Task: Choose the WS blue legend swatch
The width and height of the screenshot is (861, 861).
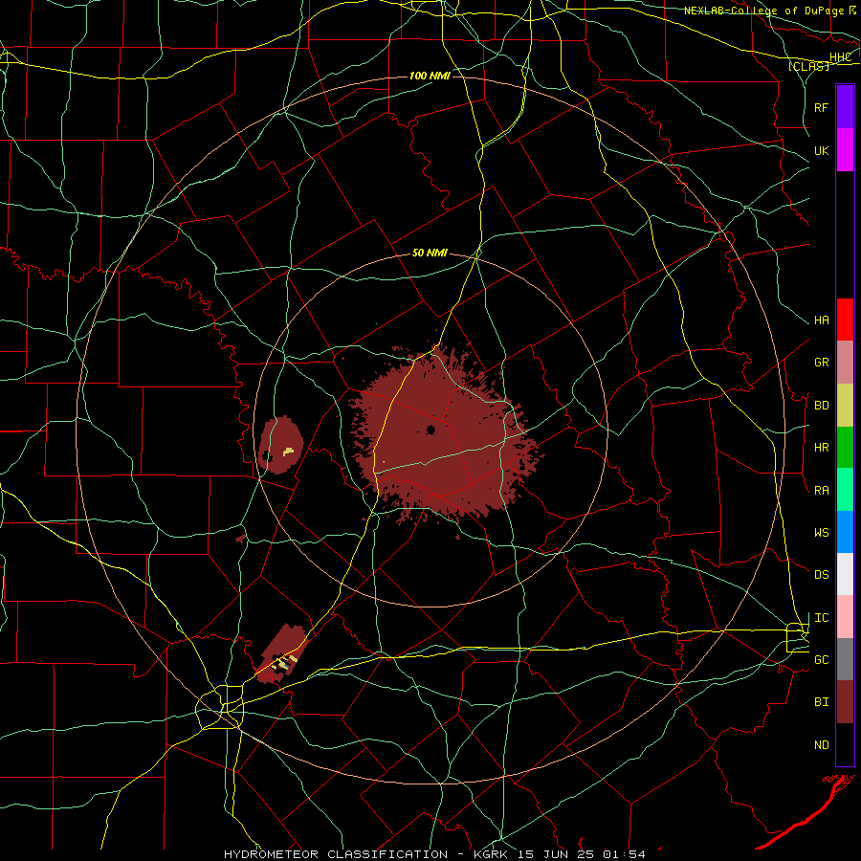Action: (845, 532)
